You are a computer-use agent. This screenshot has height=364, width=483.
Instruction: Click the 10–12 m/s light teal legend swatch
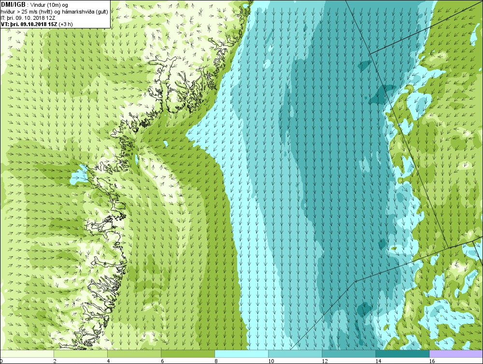295,353
